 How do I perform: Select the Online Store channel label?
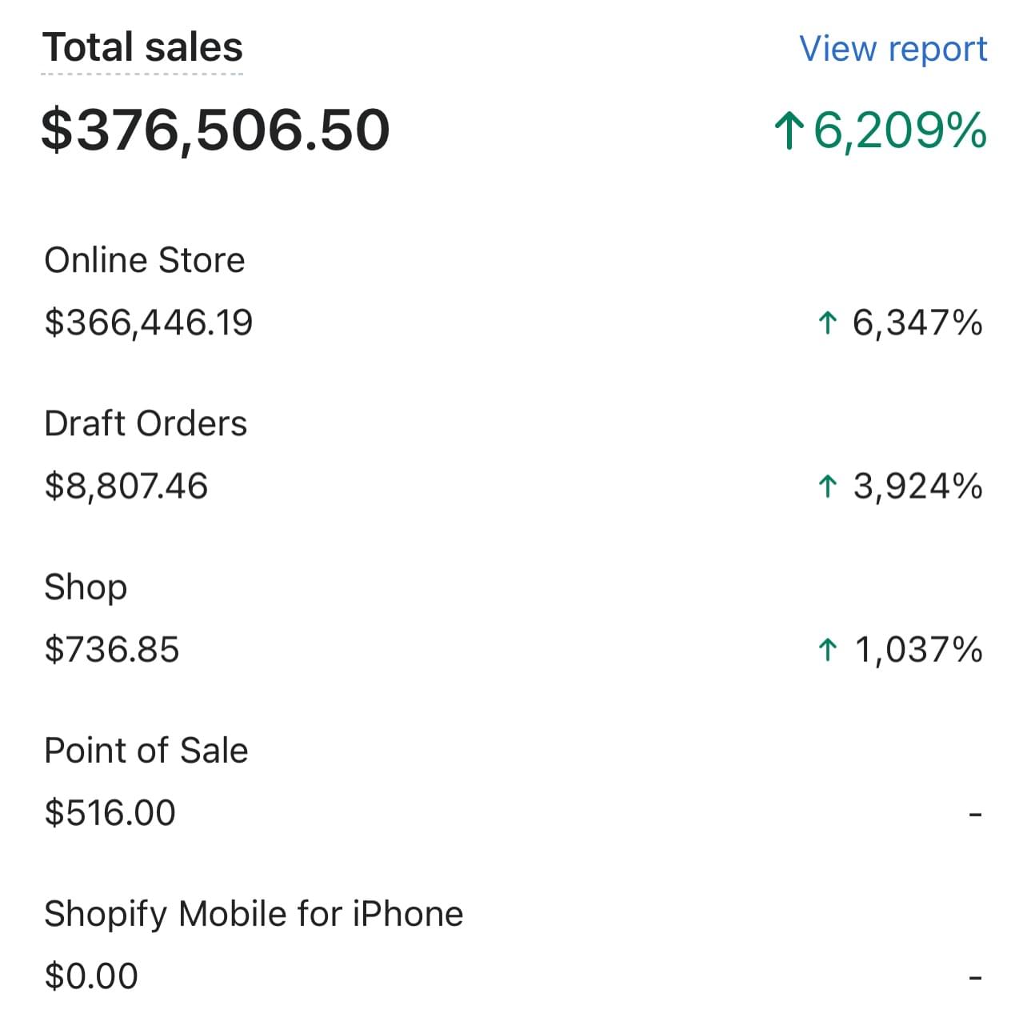tap(145, 261)
